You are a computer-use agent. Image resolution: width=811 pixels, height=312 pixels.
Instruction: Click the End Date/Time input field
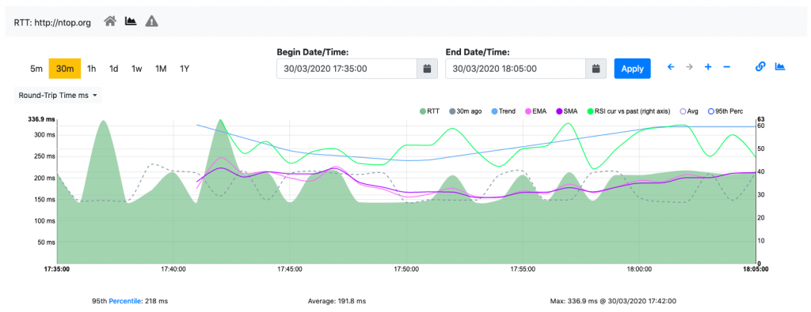click(516, 69)
